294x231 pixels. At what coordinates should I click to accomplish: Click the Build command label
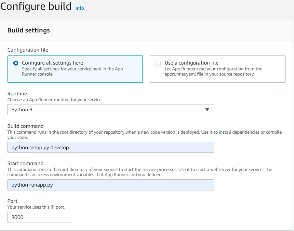coord(25,126)
